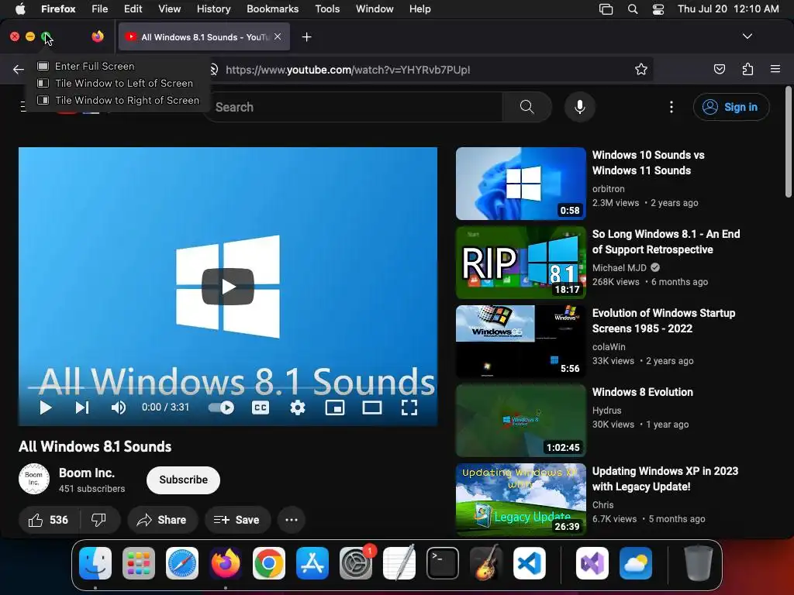Choose Tile Window to Left of Screen
Image resolution: width=794 pixels, height=595 pixels.
[115, 83]
